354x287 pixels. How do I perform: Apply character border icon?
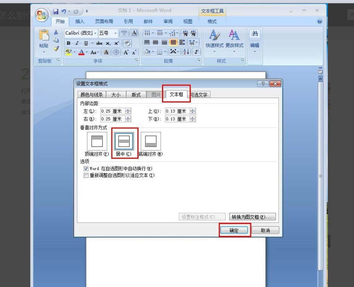tap(134, 33)
